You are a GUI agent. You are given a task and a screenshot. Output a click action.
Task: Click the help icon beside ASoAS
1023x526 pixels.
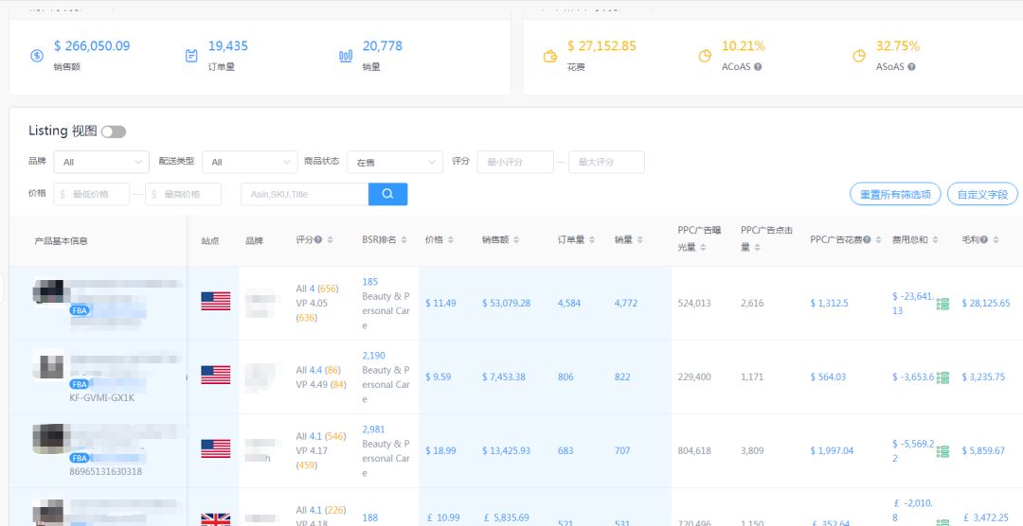coord(911,67)
